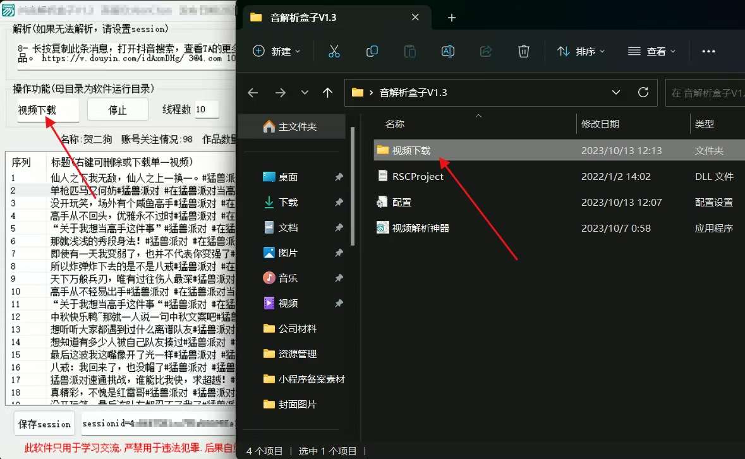Click the 保存session button
The image size is (745, 459).
pos(44,424)
